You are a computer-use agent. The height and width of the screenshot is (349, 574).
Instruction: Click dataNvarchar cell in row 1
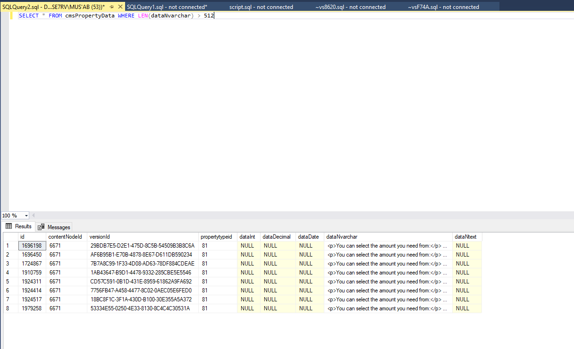pyautogui.click(x=388, y=246)
